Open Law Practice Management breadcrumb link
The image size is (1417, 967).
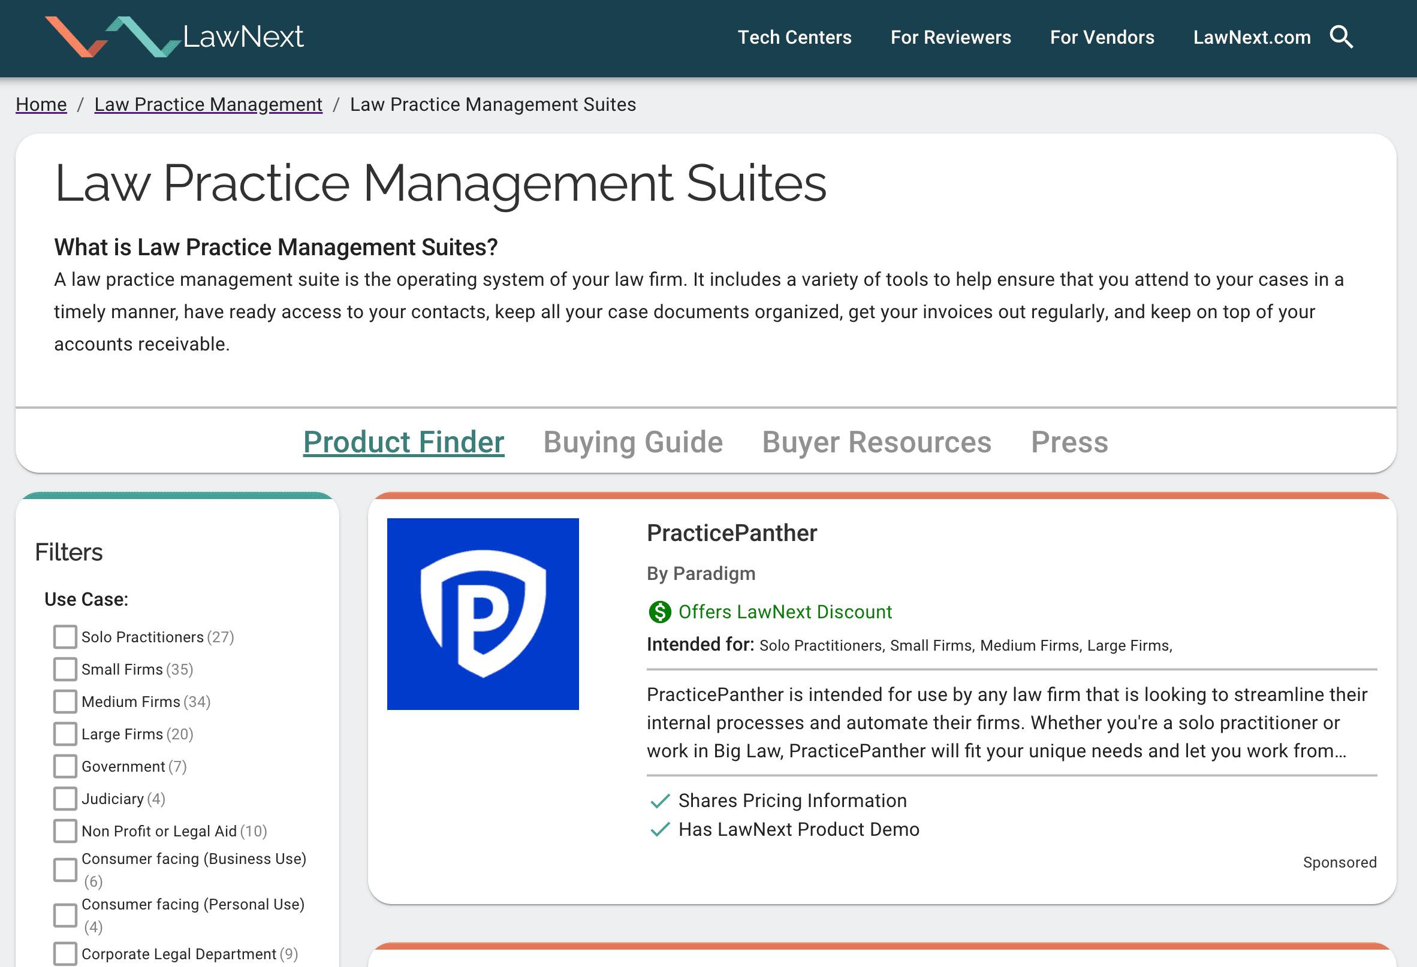(x=208, y=104)
